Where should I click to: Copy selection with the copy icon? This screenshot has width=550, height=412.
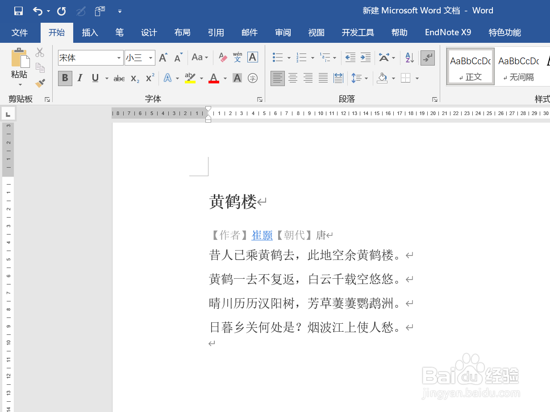point(40,68)
